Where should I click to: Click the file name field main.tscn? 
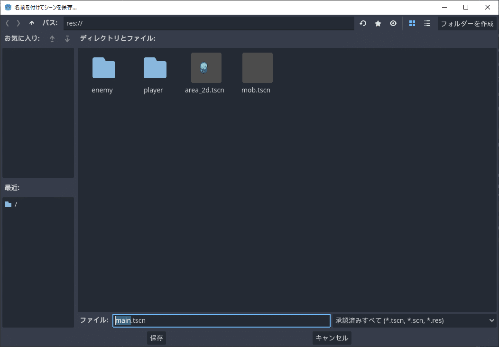click(x=222, y=320)
